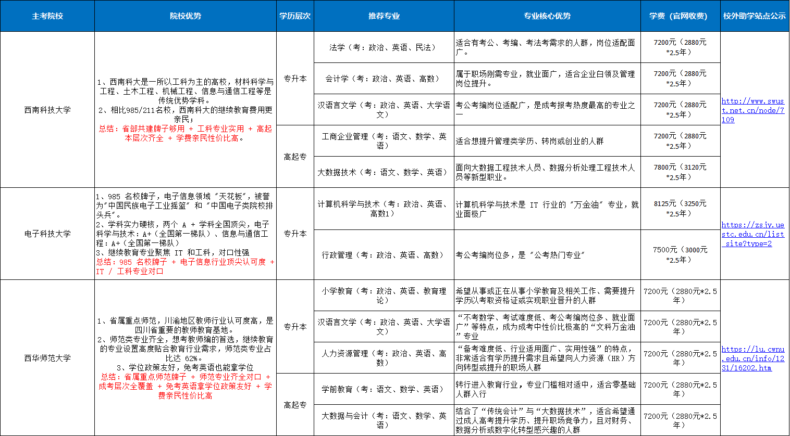Click the 会计学（考：政治、英语、高数）cell
The height and width of the screenshot is (436, 790).
384,79
